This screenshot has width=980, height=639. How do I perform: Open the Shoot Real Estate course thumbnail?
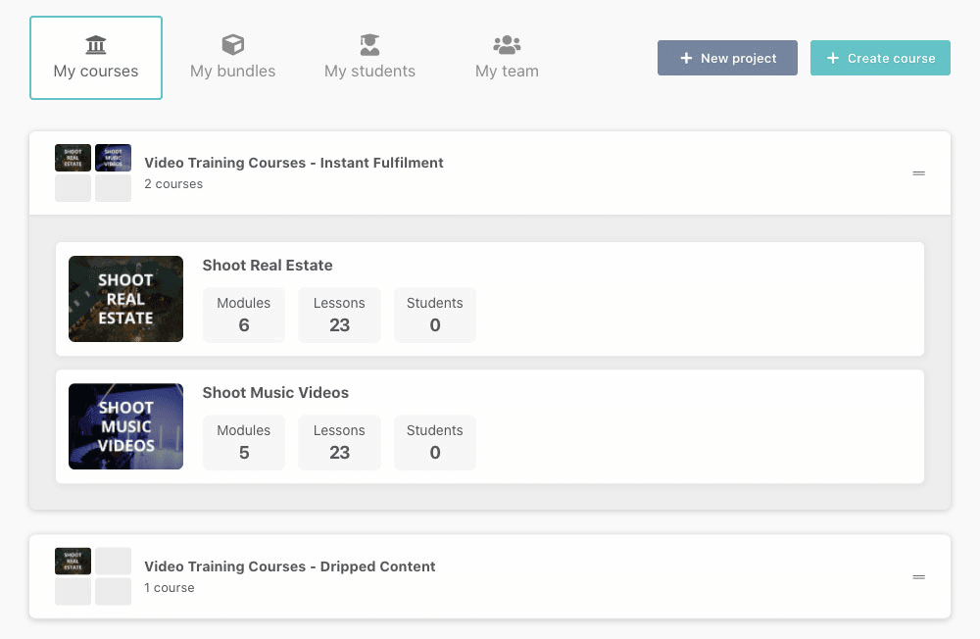(125, 299)
